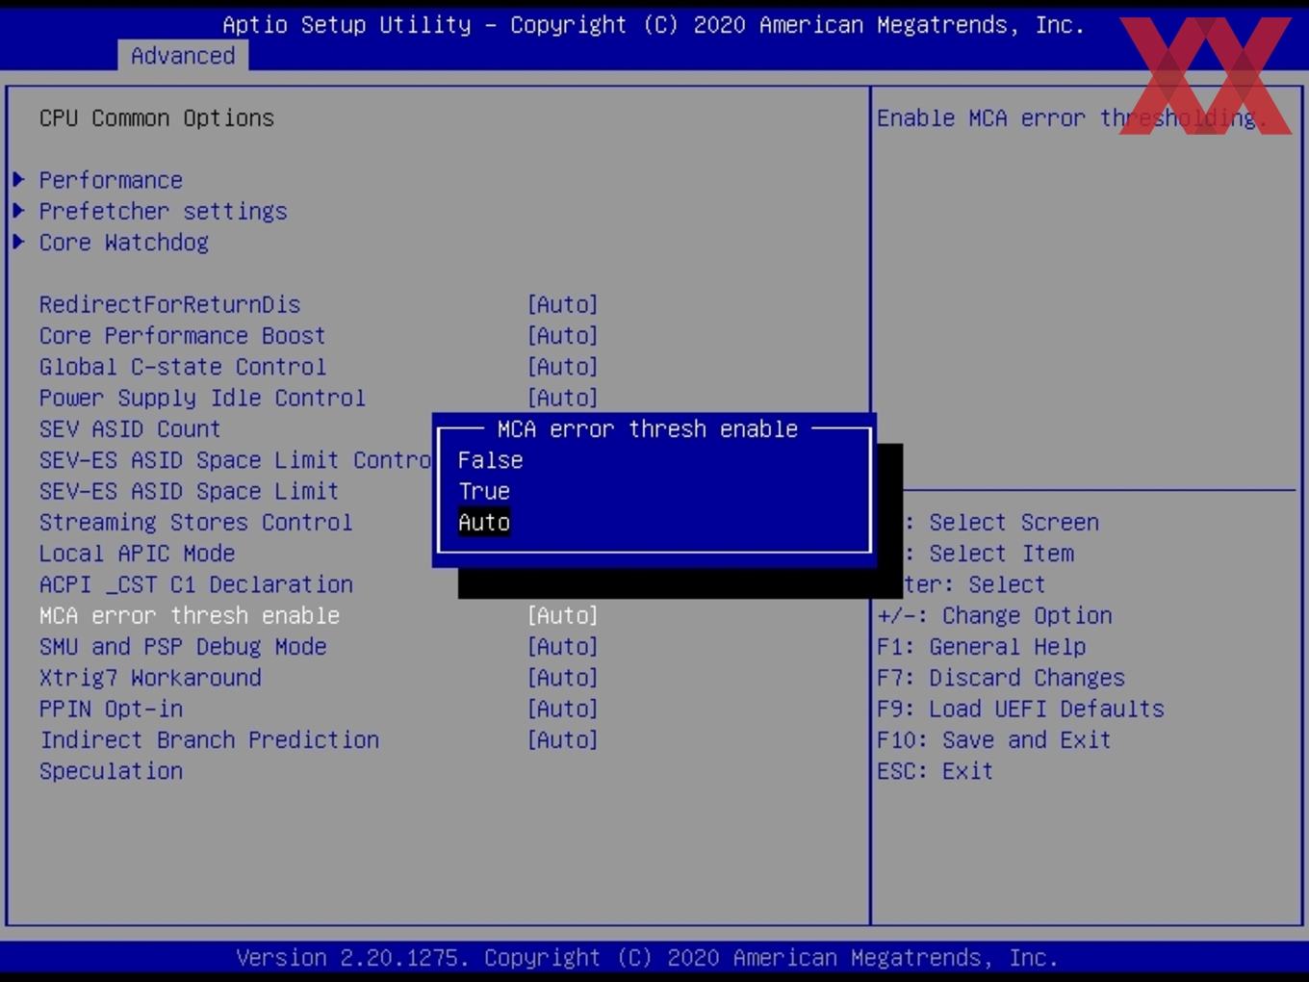Click the +/-: Change Option hint
Screen dimensions: 1309x982
coord(994,615)
